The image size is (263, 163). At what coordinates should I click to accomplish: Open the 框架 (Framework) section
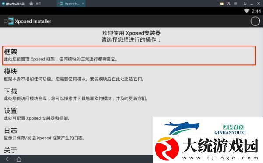[129, 55]
